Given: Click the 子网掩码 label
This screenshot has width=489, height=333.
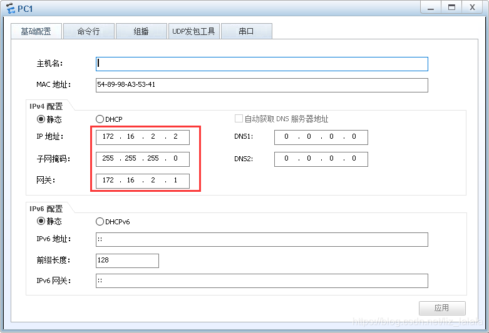Looking at the screenshot, I should pyautogui.click(x=53, y=159).
